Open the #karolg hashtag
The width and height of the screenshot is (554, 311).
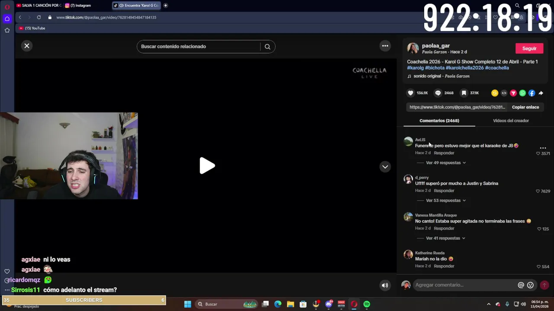pyautogui.click(x=415, y=68)
